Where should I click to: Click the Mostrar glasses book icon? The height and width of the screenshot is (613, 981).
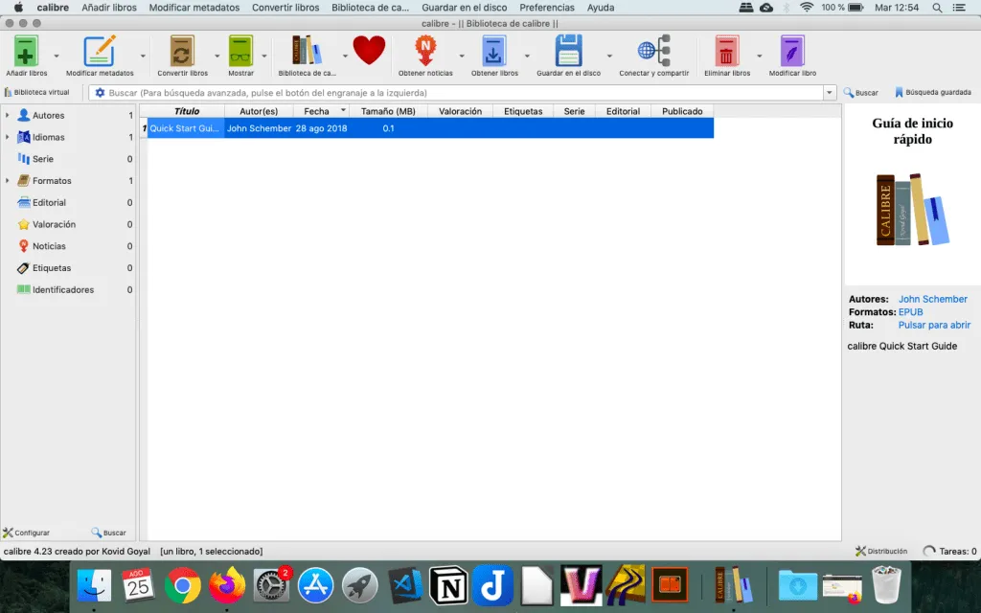pyautogui.click(x=240, y=52)
